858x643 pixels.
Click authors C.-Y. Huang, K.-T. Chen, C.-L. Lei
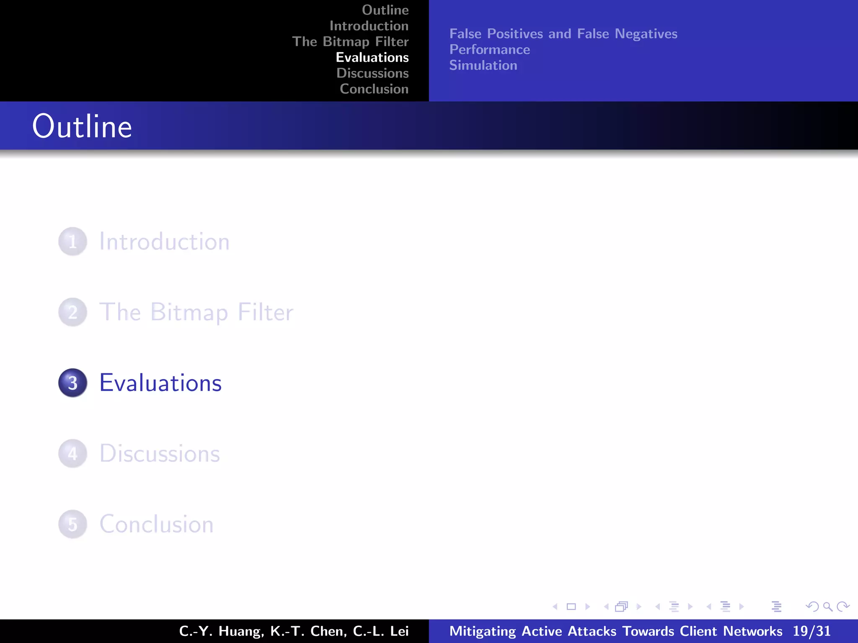click(x=294, y=631)
